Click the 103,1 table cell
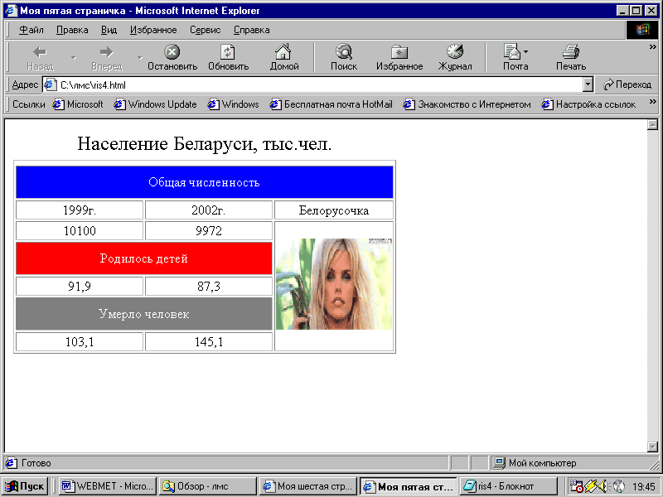 coord(80,341)
